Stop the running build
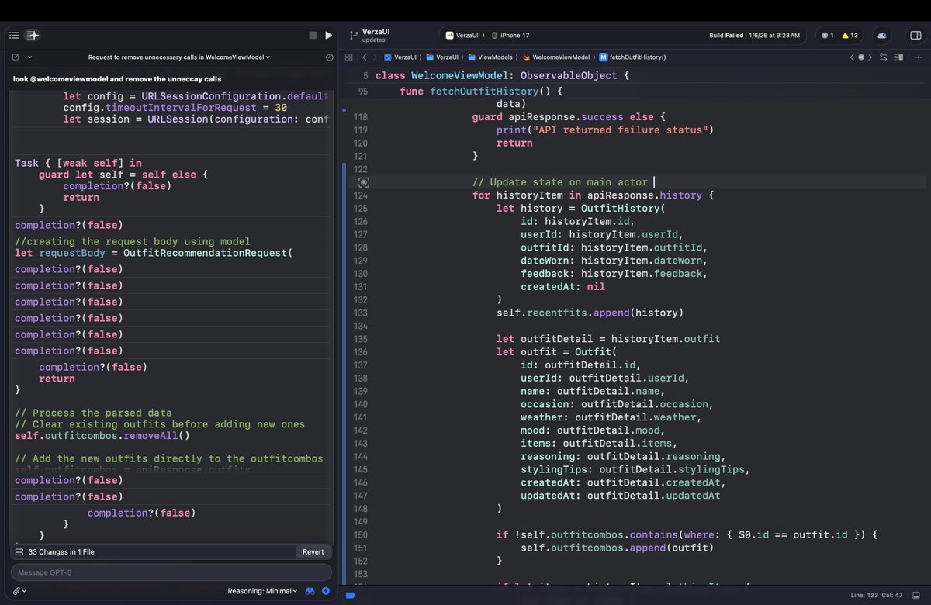931x605 pixels. point(313,36)
